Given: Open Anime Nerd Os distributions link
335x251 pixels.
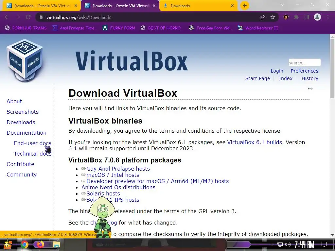Looking at the screenshot, I should coord(118,187).
